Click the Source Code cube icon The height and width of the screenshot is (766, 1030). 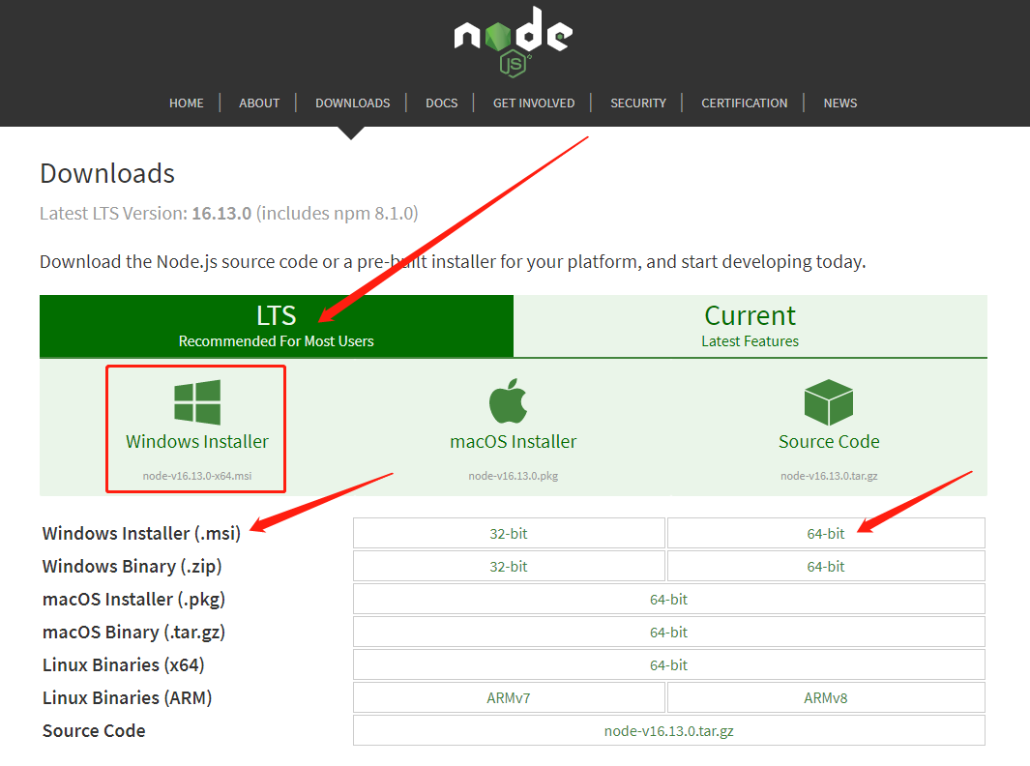pyautogui.click(x=828, y=402)
